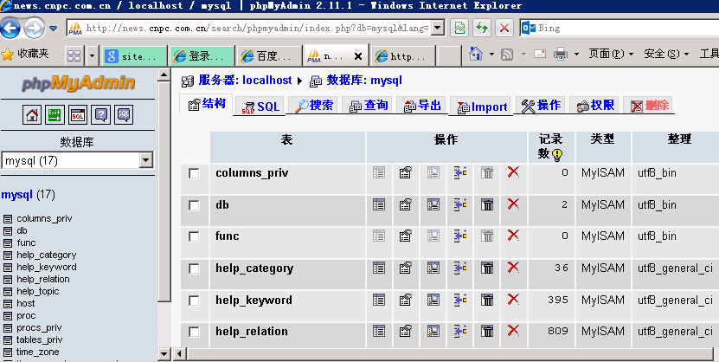Open the mysql (17) database dropdown
The height and width of the screenshot is (362, 719).
(146, 160)
